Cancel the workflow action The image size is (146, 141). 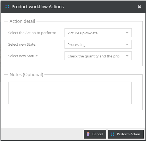pos(95,134)
